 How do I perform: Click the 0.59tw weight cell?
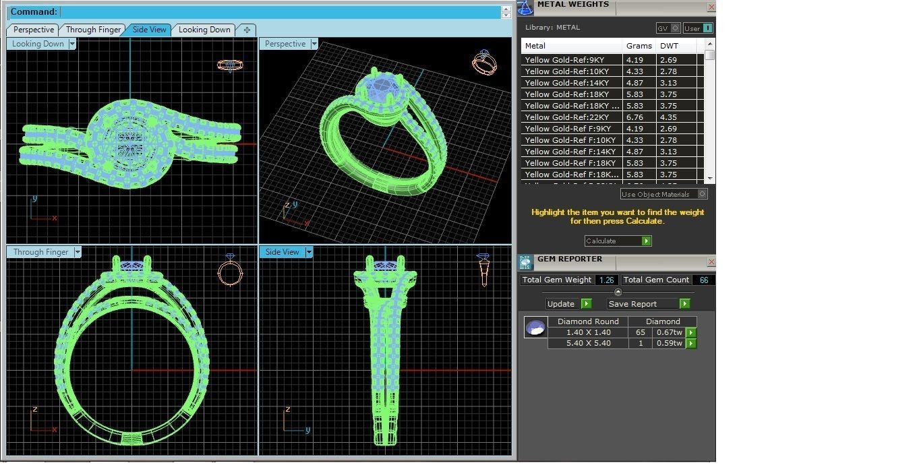pos(669,344)
